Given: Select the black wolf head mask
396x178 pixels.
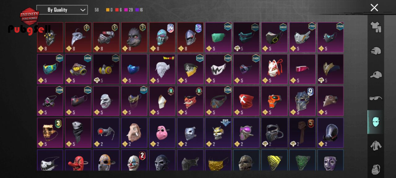Looking at the screenshot, I should pos(134,37).
